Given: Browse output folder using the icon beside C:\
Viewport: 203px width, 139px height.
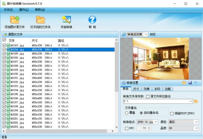Looking at the screenshot, I should point(196,102).
